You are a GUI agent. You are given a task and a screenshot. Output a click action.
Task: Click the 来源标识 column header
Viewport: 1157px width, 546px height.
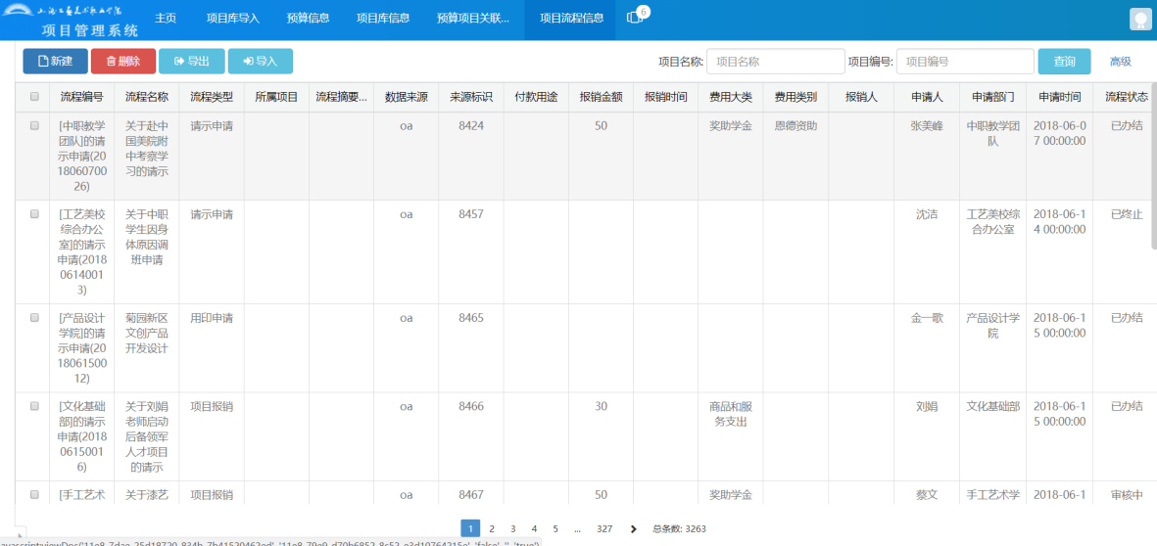click(471, 97)
